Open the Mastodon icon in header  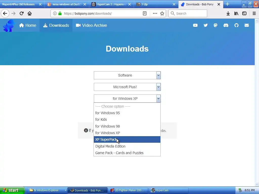pyautogui.click(x=215, y=25)
